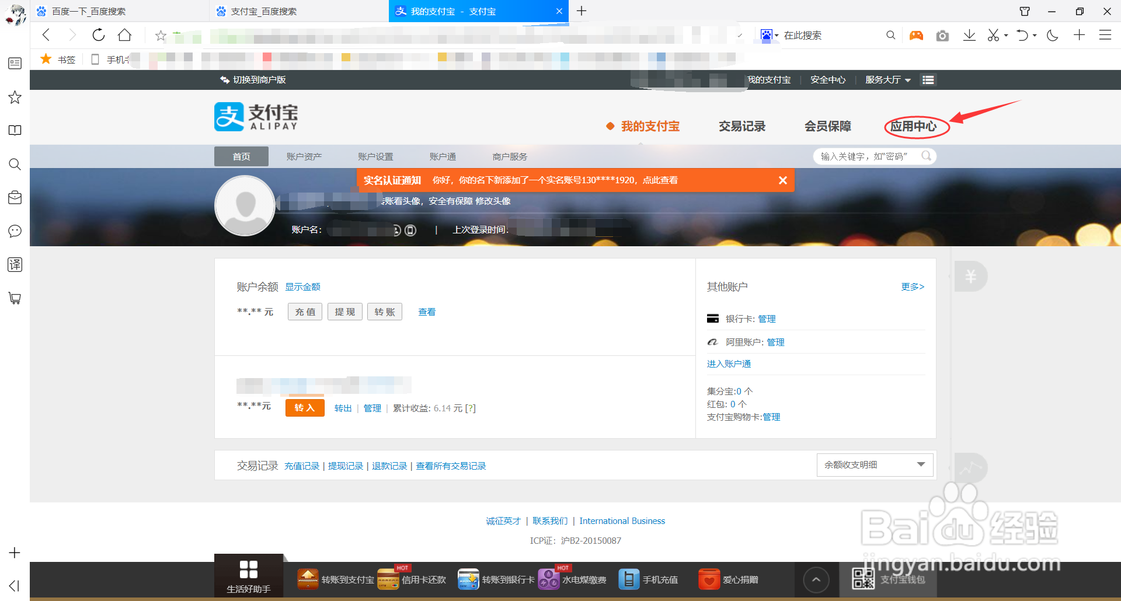Click the orange 转入 button
The width and height of the screenshot is (1121, 601).
(x=305, y=408)
